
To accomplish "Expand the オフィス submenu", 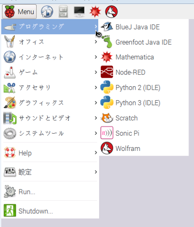I will click(50, 42).
